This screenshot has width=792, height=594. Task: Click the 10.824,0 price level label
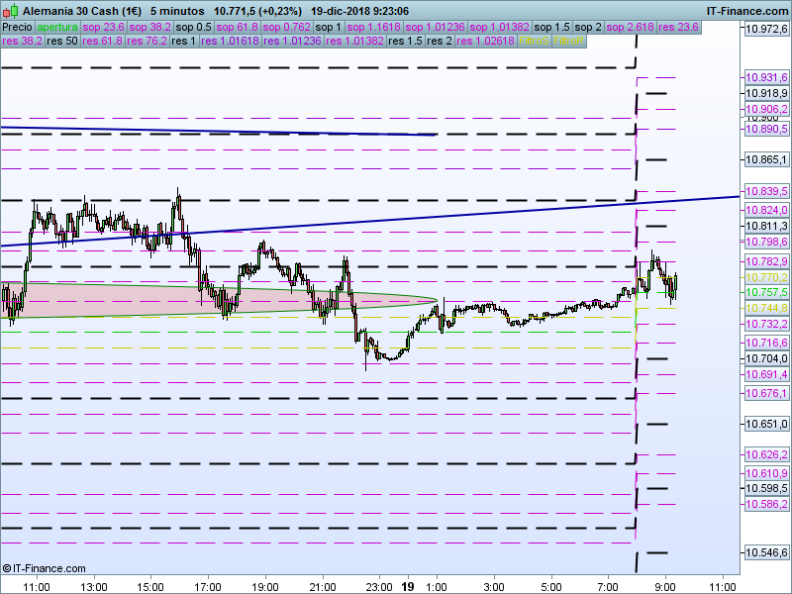click(x=766, y=210)
